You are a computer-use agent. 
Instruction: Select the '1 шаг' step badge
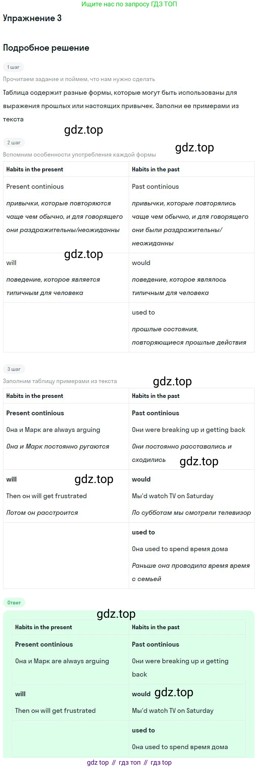(13, 67)
